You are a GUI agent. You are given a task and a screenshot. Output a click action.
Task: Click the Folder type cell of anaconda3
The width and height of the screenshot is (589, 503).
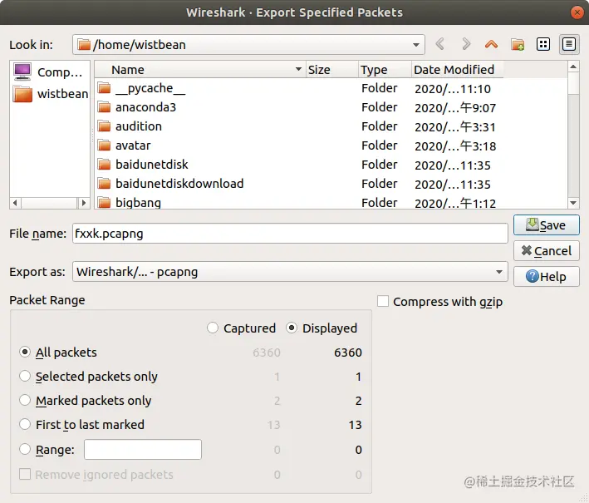(380, 107)
